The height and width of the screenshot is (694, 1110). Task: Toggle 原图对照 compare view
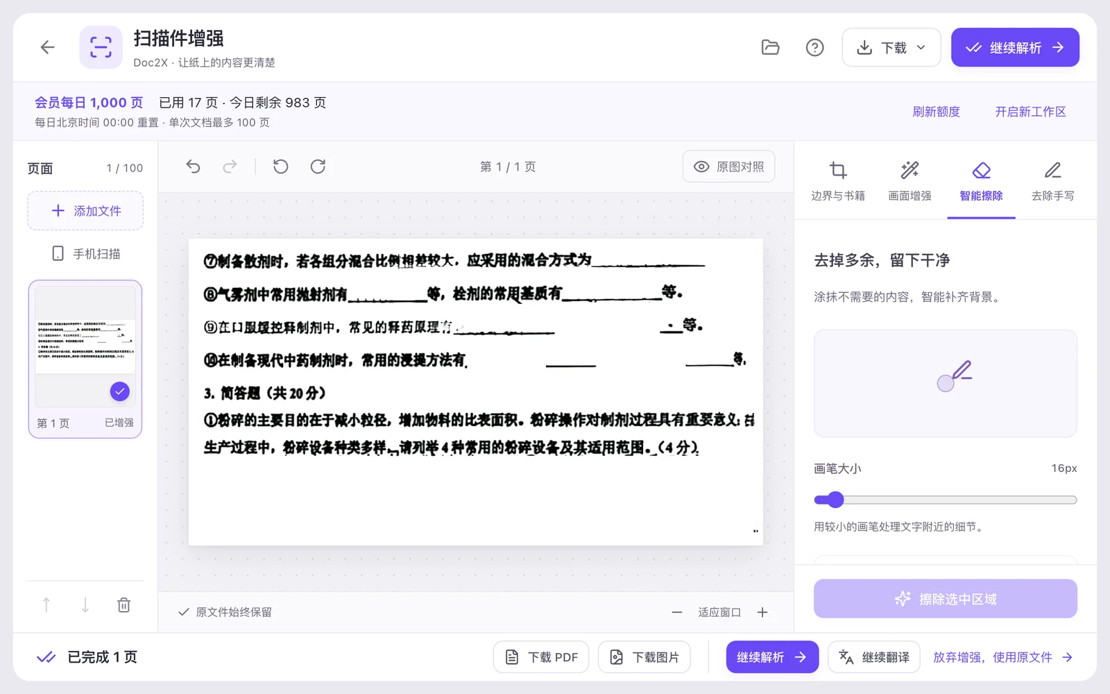point(728,167)
